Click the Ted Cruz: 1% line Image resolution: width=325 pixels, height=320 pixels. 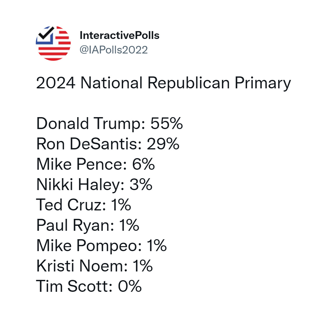click(x=84, y=205)
